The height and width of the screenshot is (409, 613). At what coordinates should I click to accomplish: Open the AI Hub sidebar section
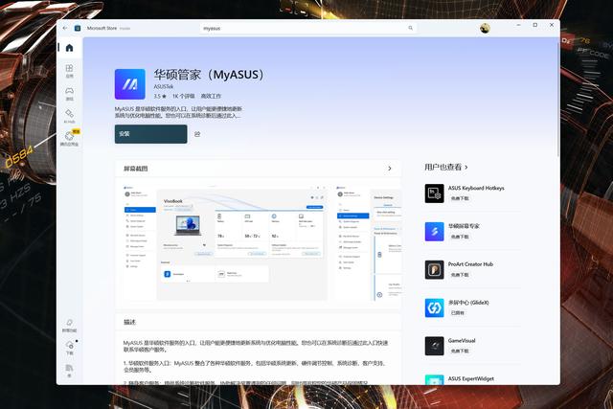pyautogui.click(x=69, y=117)
